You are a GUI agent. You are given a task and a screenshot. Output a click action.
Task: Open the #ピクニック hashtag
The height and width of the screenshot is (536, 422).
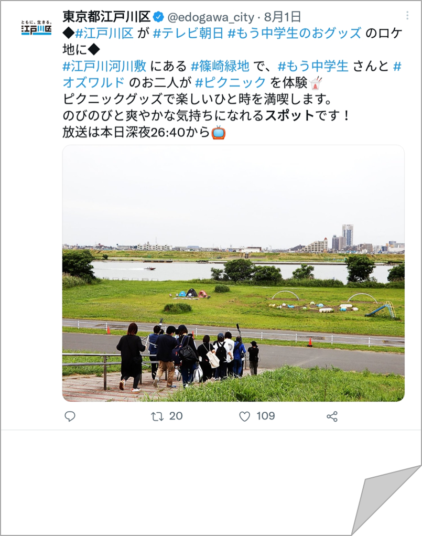230,83
